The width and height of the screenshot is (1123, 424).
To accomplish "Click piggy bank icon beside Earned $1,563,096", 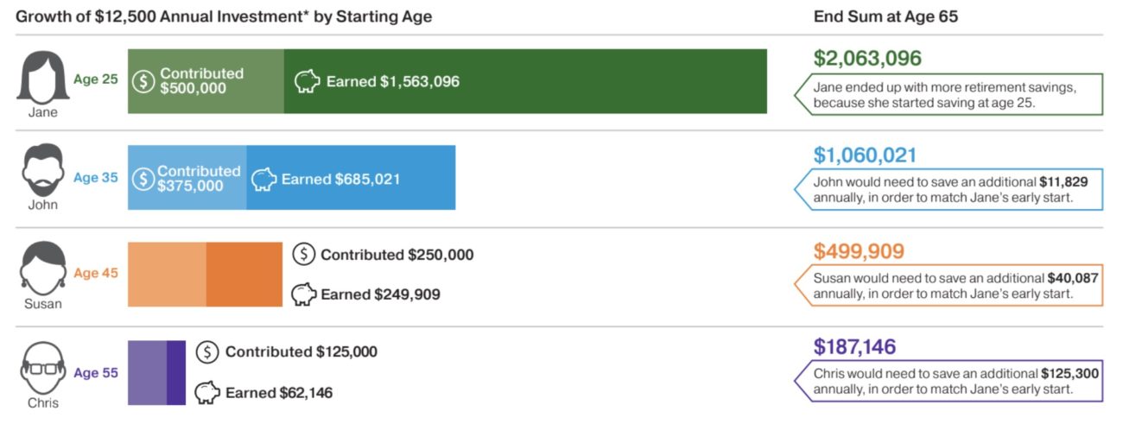I will click(307, 81).
